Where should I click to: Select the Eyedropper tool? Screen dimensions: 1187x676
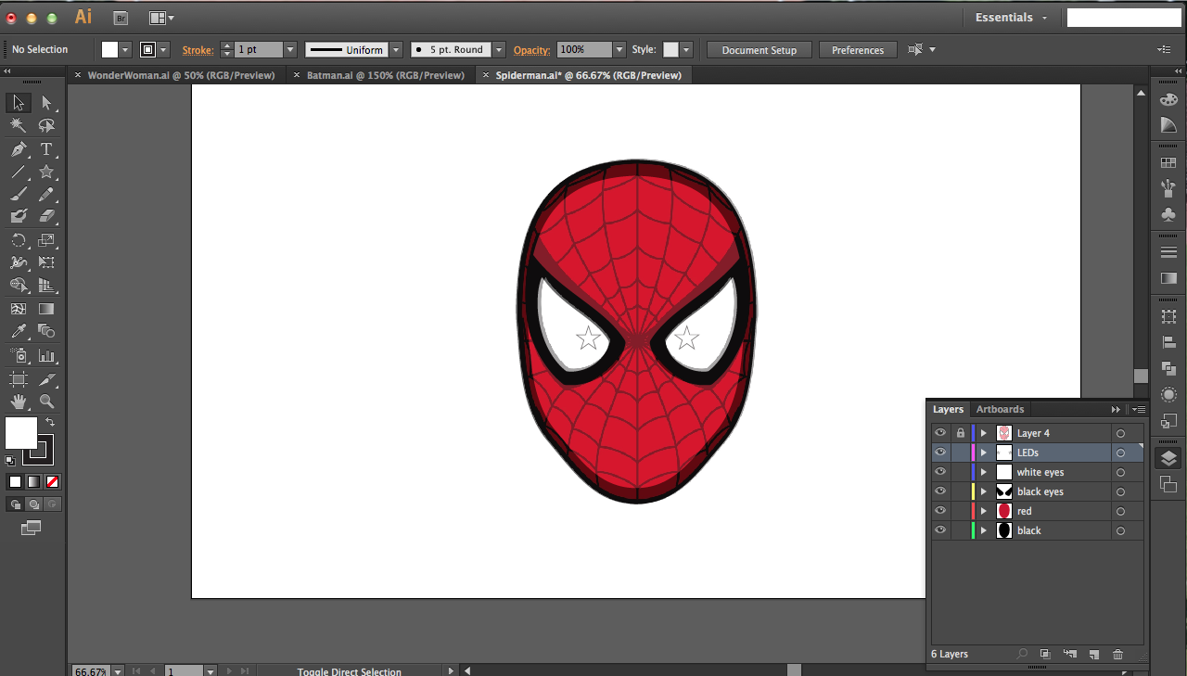pyautogui.click(x=19, y=332)
